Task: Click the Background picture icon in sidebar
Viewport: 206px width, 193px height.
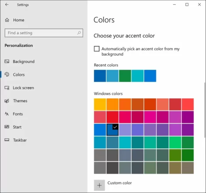Action: click(7, 61)
